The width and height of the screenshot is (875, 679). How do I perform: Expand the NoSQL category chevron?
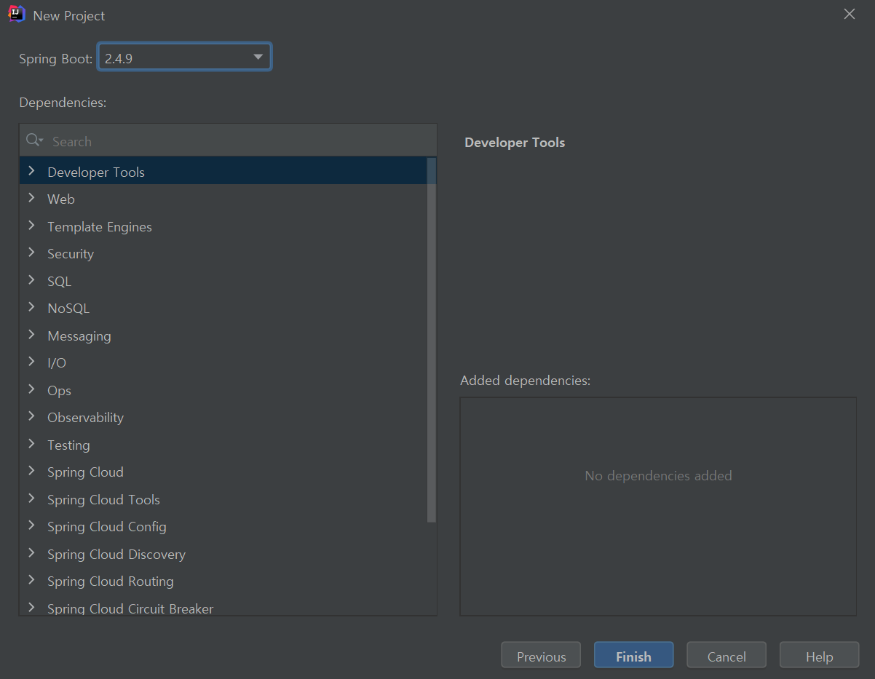(x=31, y=307)
